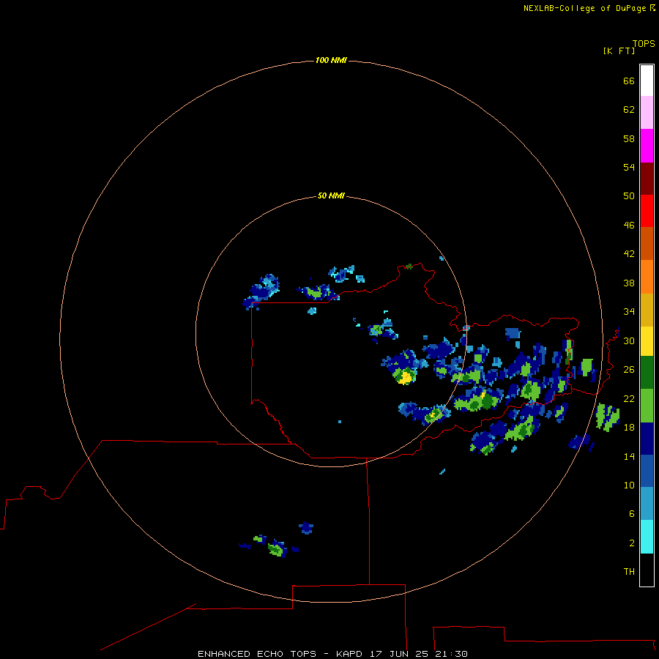Click the light green legend swatch (22–26 kft)
Screen dimensions: 659x659
tap(647, 406)
